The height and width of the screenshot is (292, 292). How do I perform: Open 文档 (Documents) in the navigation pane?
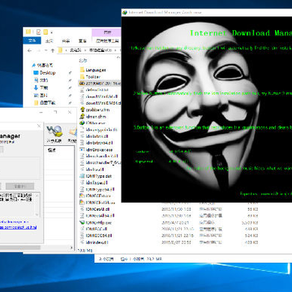44,80
